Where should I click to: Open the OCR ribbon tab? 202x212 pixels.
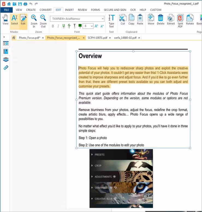(133, 10)
